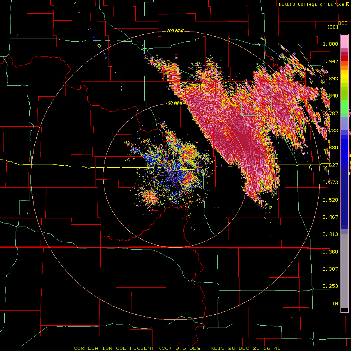The image size is (351, 351).
Task: Select the 0.307 scale value
Action: pos(330,269)
